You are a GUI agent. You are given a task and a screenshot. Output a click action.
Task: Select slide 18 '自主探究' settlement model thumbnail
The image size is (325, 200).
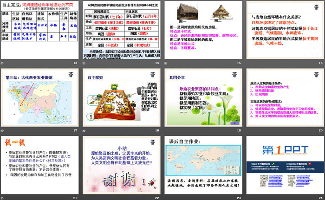coord(122,97)
